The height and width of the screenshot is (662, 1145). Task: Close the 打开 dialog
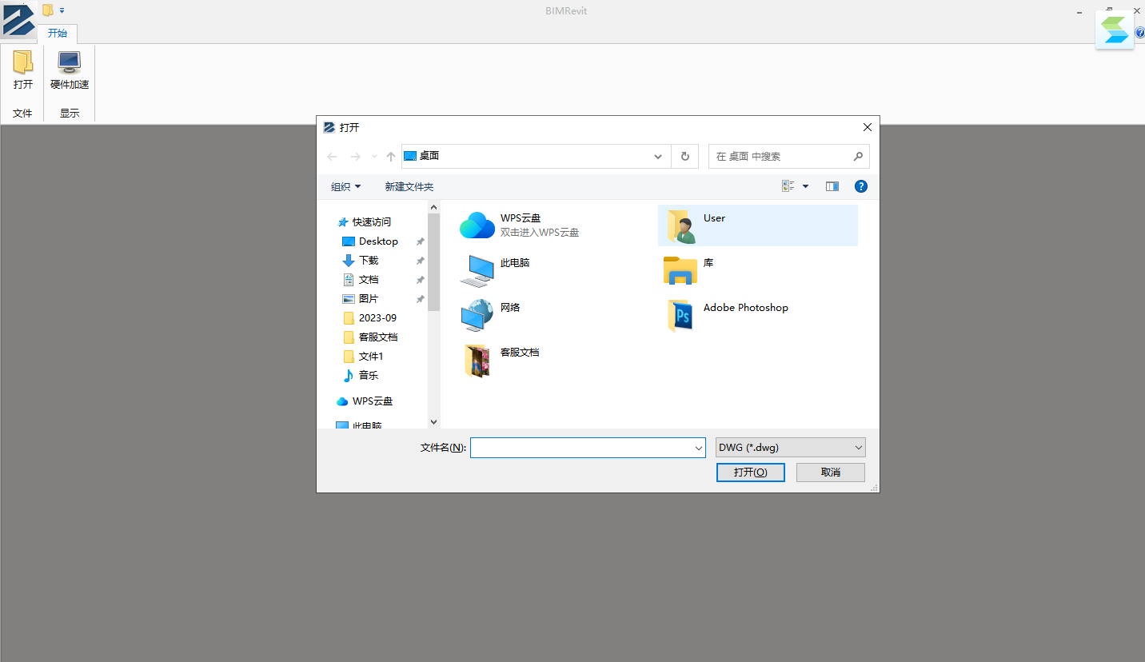click(x=868, y=127)
